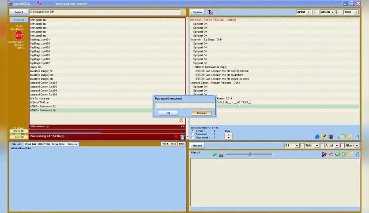The width and height of the screenshot is (369, 213).
Task: Open the top Album dropdown
Action: [328, 12]
